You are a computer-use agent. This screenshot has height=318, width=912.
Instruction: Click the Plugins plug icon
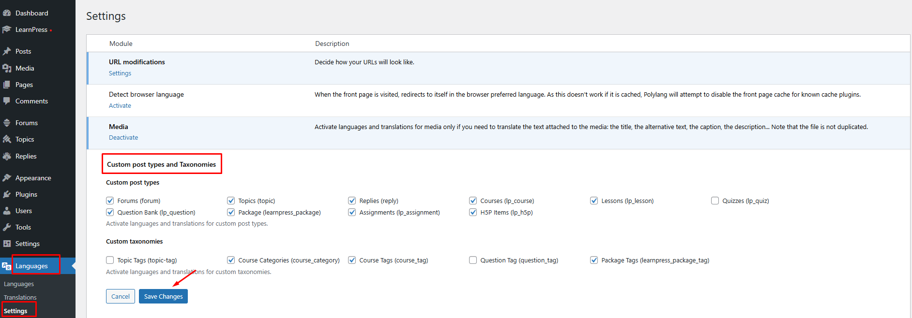(x=7, y=194)
